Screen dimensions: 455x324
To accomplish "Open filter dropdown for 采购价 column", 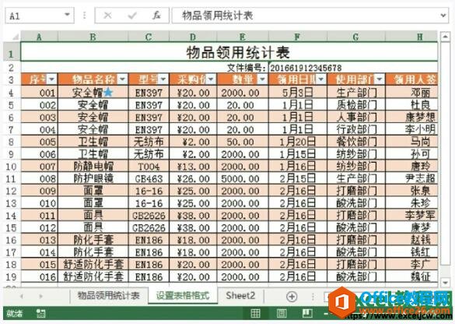I will coord(211,79).
